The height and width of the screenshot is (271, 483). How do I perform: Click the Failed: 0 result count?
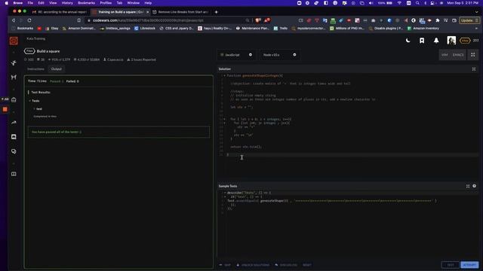coord(72,81)
